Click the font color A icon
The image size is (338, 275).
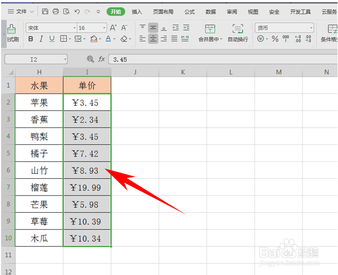[x=108, y=39]
